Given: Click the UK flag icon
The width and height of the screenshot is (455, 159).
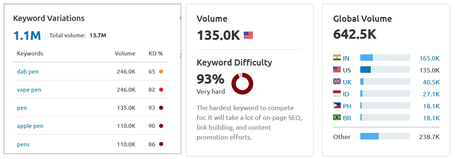Looking at the screenshot, I should tap(337, 82).
